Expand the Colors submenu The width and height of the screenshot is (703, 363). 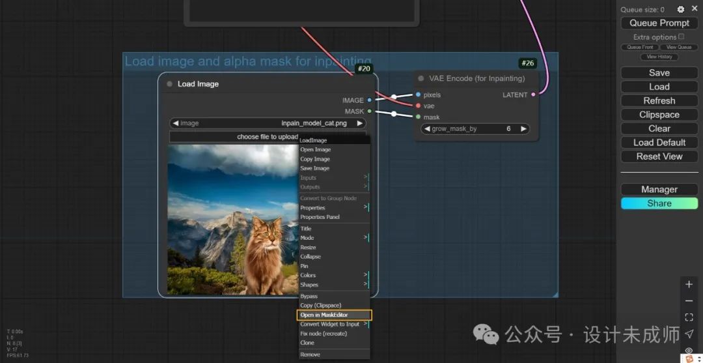coord(334,275)
